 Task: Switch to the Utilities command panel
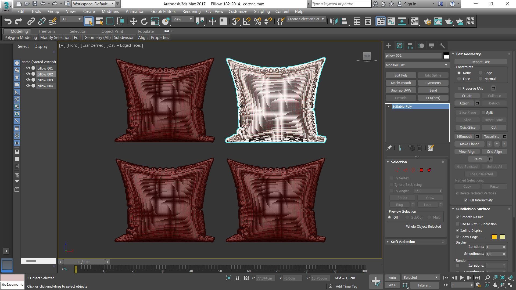coord(442,46)
